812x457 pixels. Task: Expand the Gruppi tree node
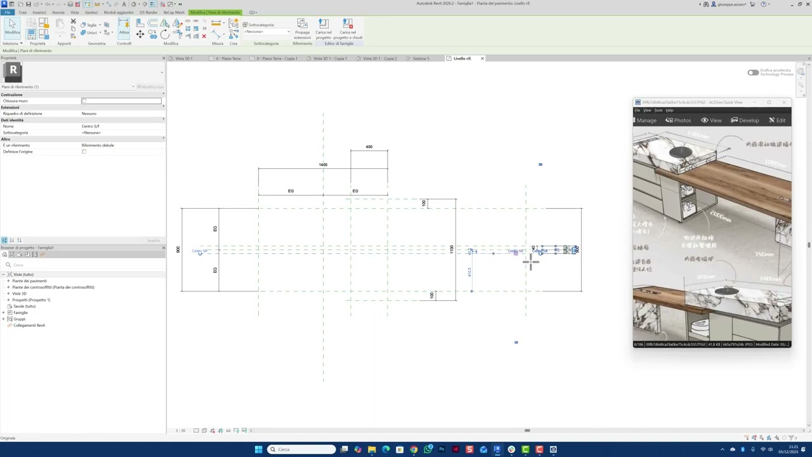pyautogui.click(x=4, y=319)
